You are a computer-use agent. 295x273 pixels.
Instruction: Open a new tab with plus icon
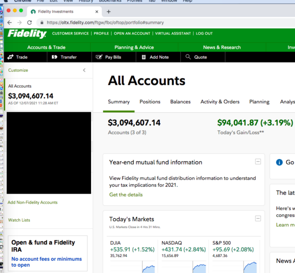tap(108, 12)
